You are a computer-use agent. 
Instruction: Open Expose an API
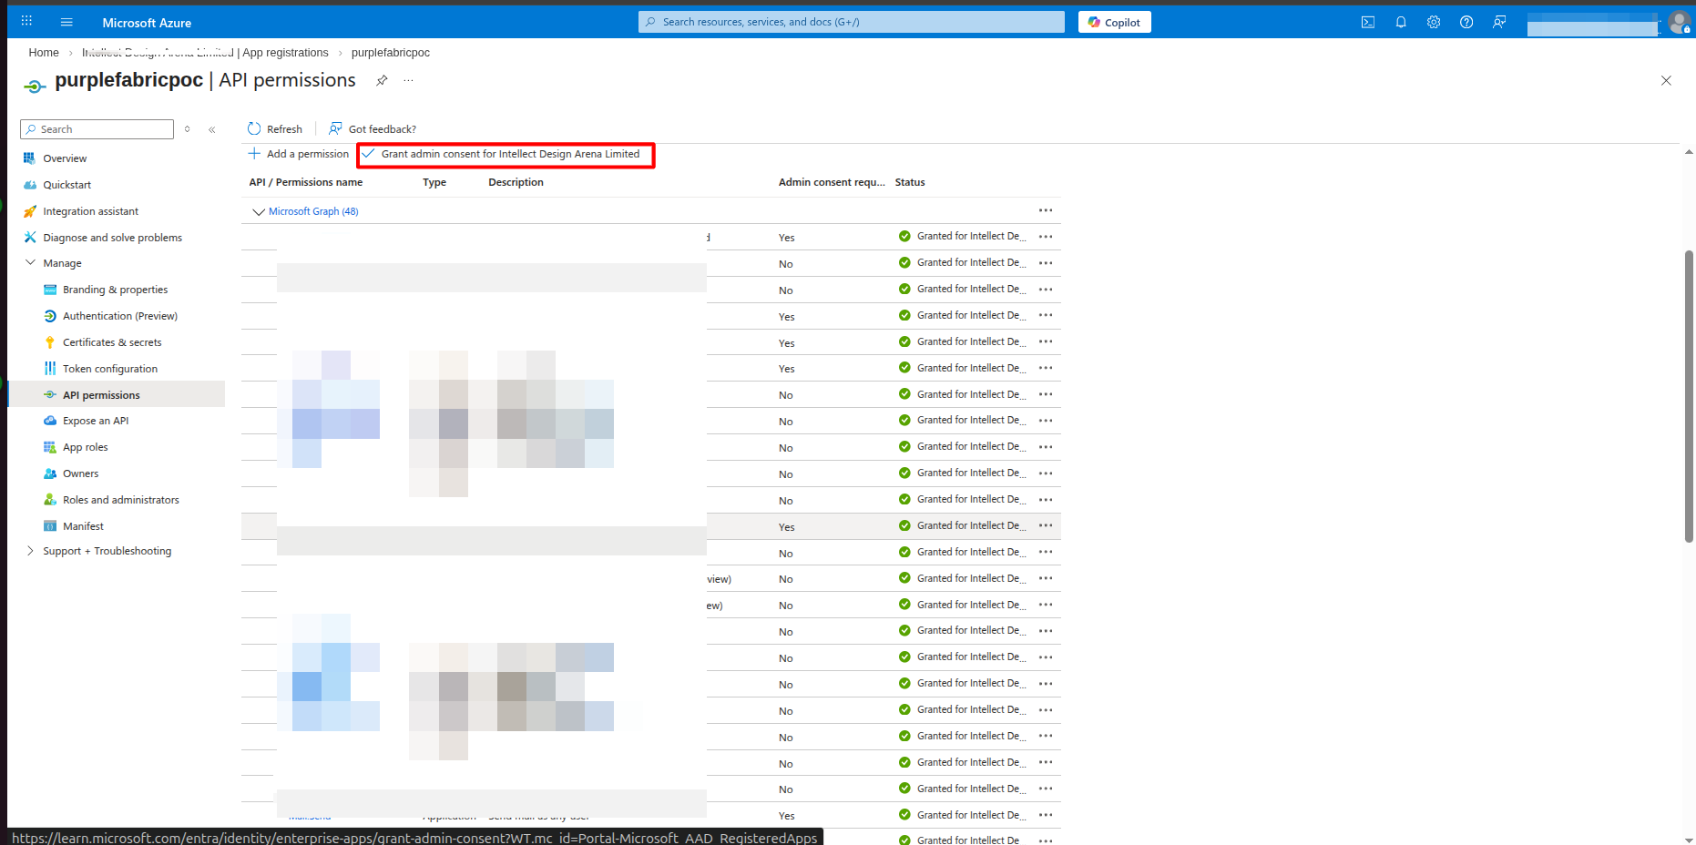tap(96, 421)
